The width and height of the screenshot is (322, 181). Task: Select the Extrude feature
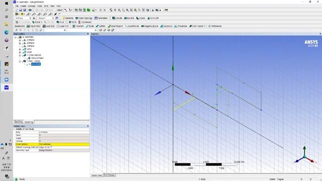[117, 18]
